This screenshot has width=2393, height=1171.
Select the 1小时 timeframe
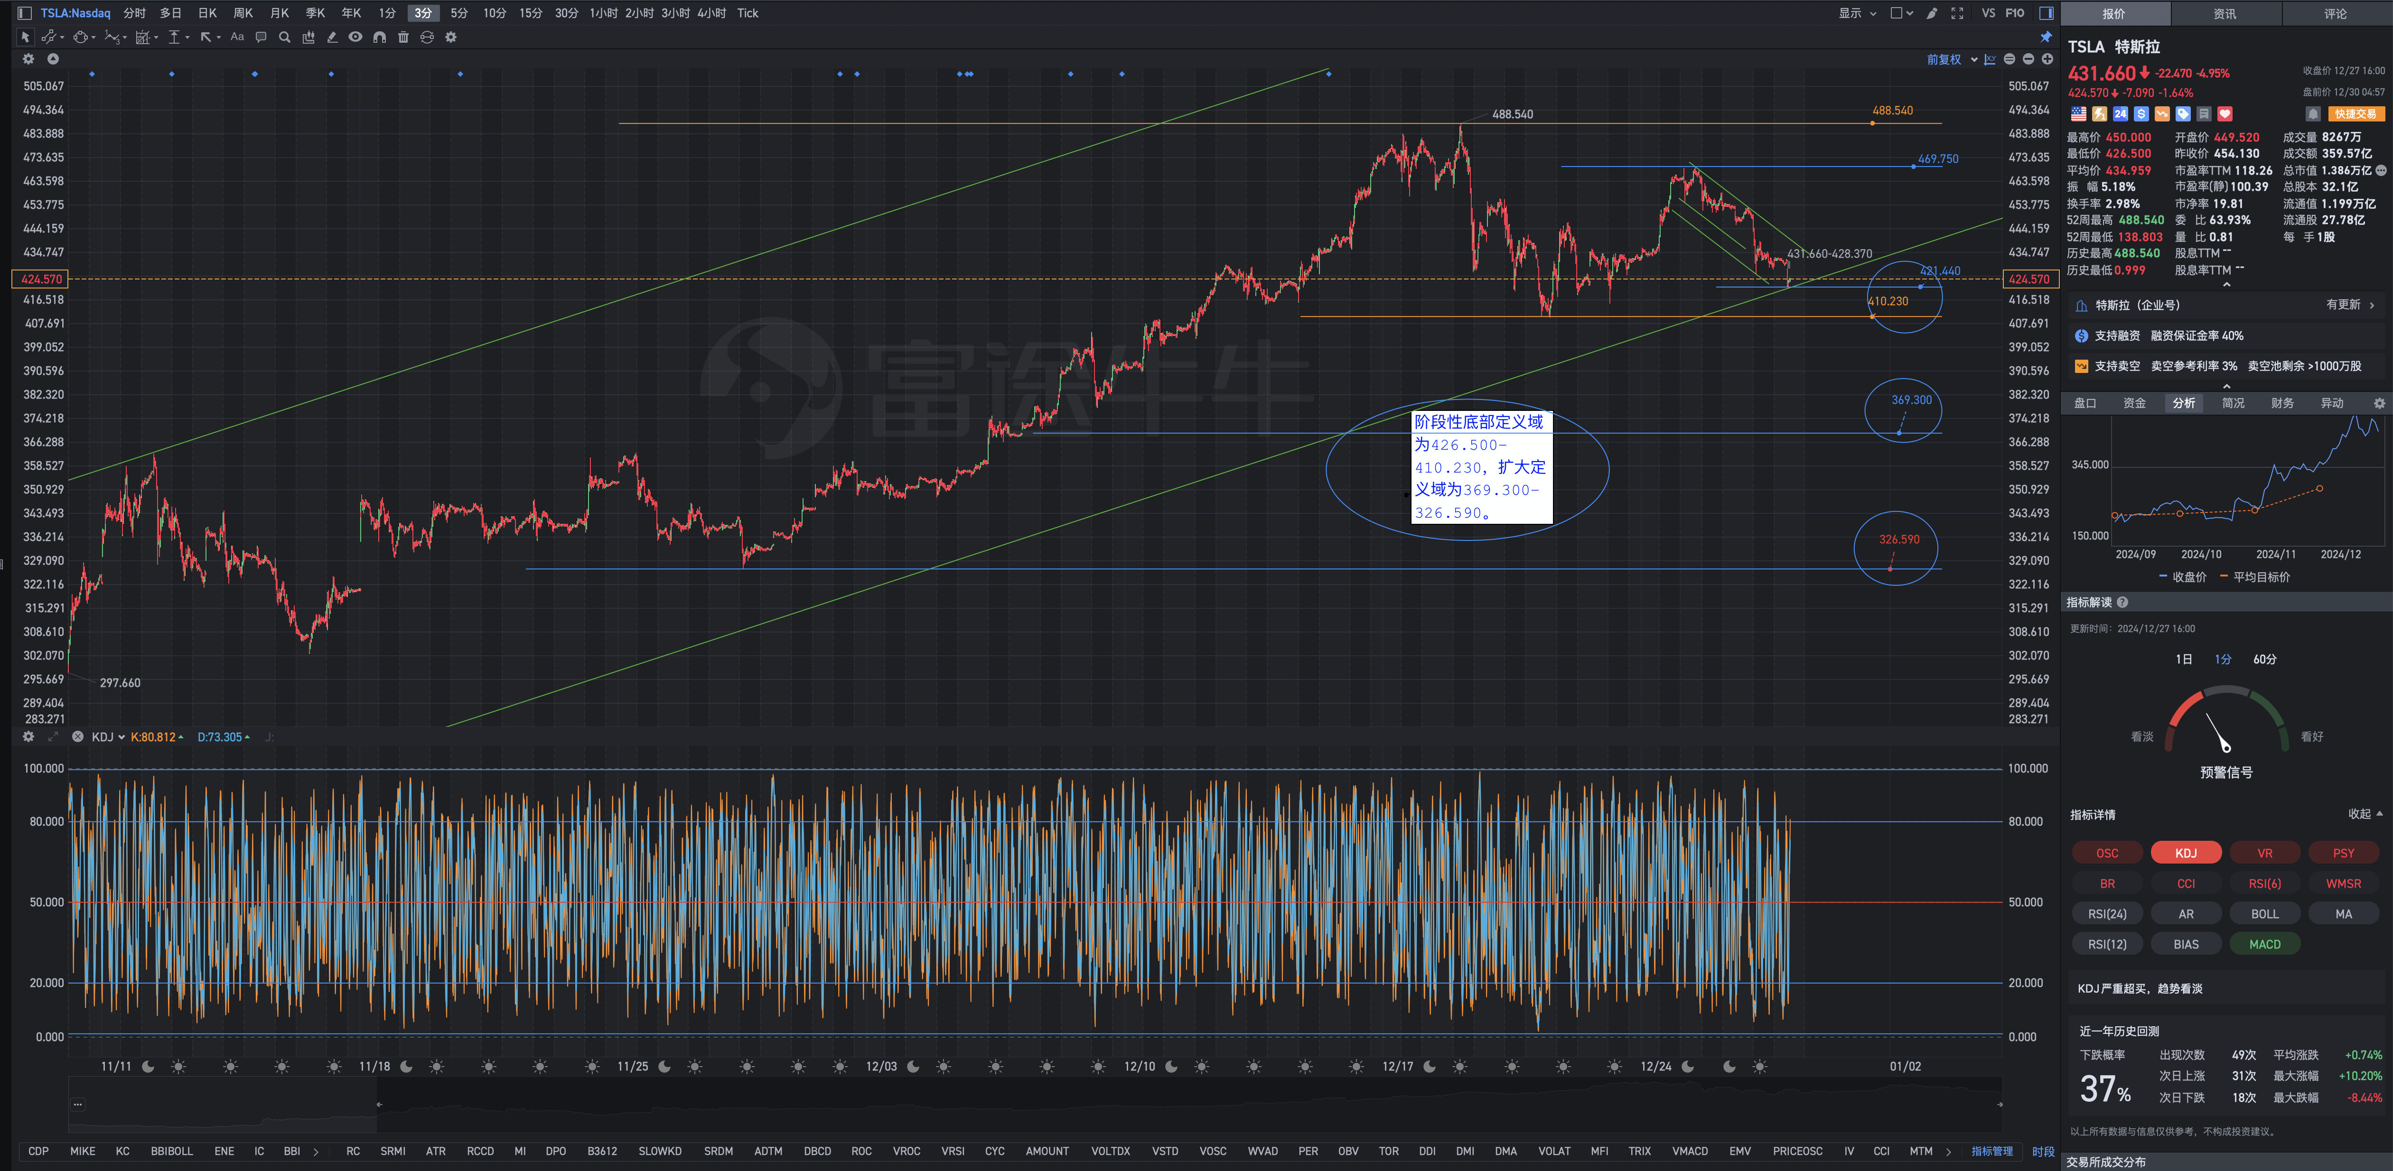603,13
